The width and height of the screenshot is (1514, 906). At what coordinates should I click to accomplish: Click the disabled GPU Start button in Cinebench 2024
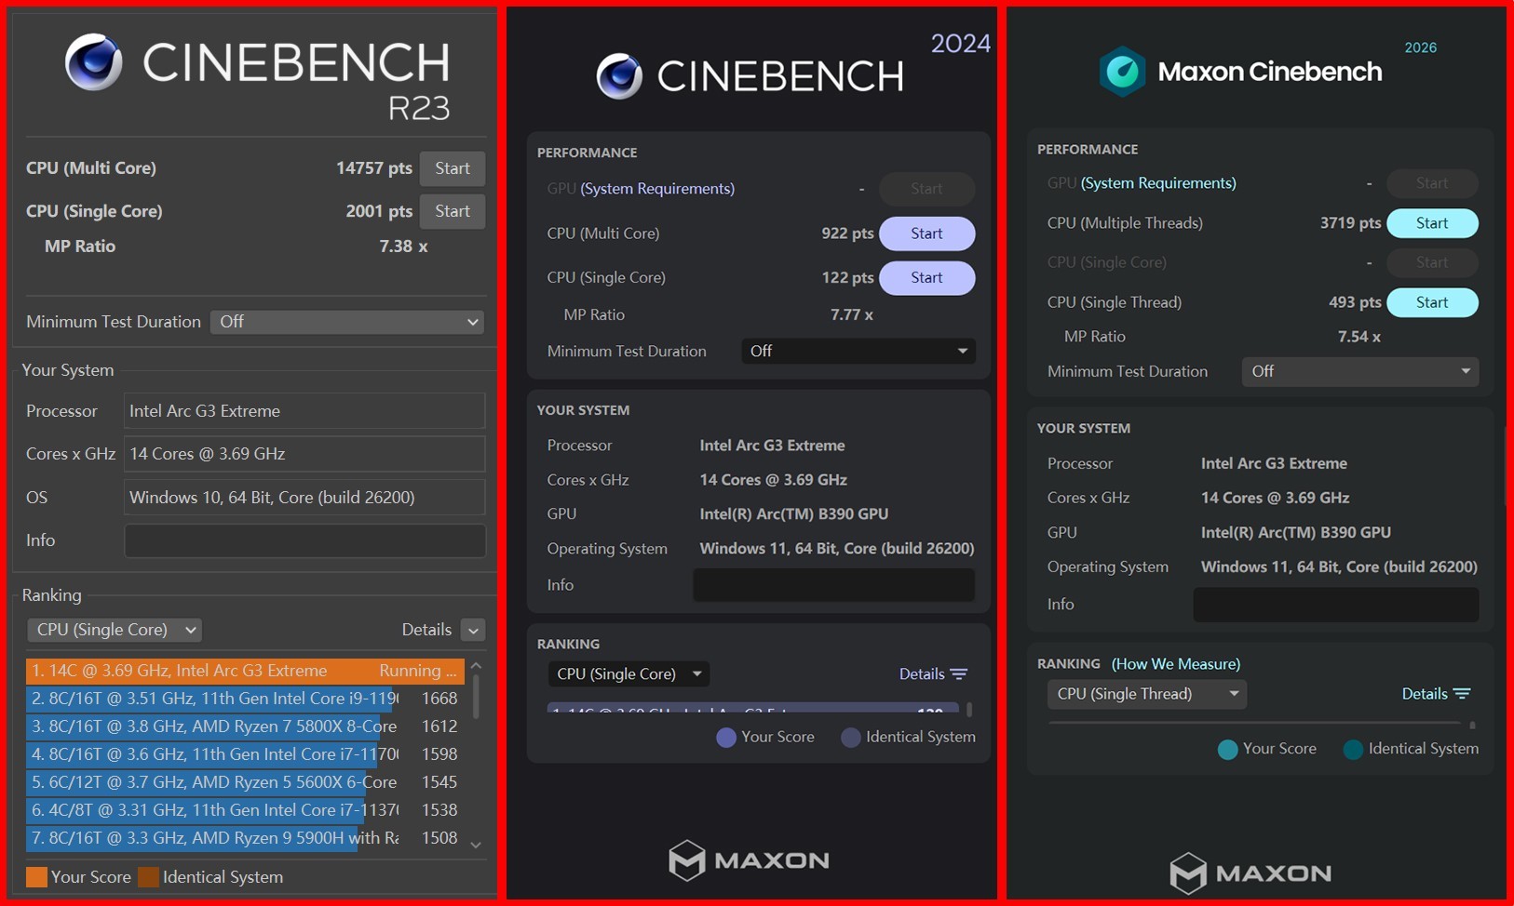click(x=926, y=189)
